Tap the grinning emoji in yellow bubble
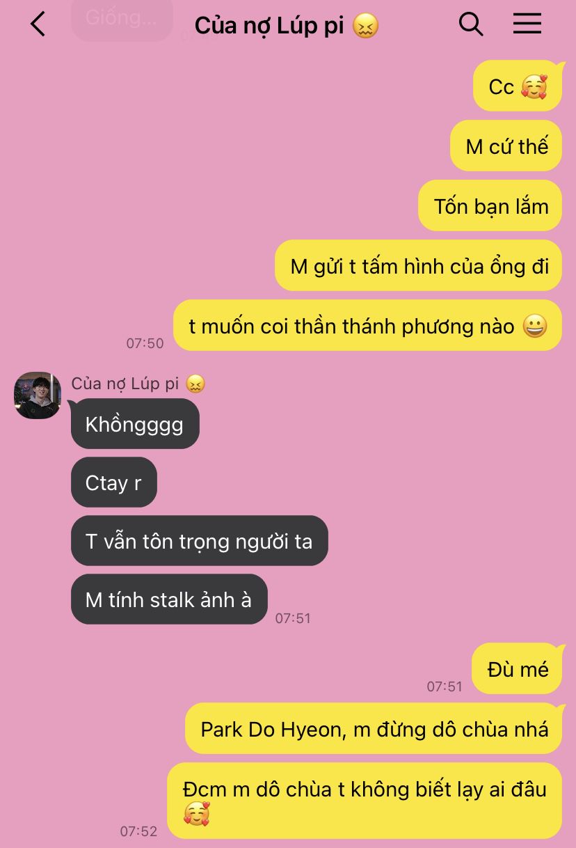Image resolution: width=576 pixels, height=848 pixels. [x=534, y=327]
